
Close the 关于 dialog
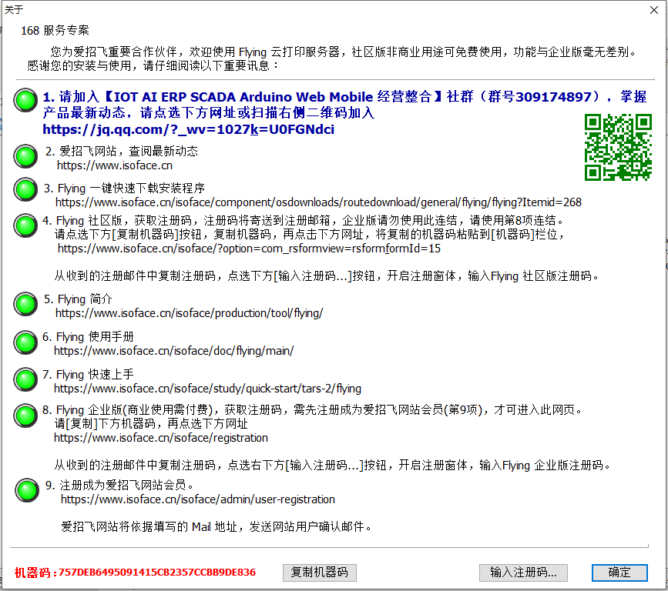[x=654, y=10]
